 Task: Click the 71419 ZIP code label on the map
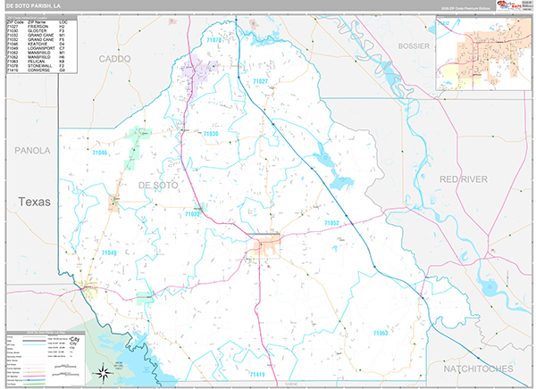pyautogui.click(x=257, y=375)
